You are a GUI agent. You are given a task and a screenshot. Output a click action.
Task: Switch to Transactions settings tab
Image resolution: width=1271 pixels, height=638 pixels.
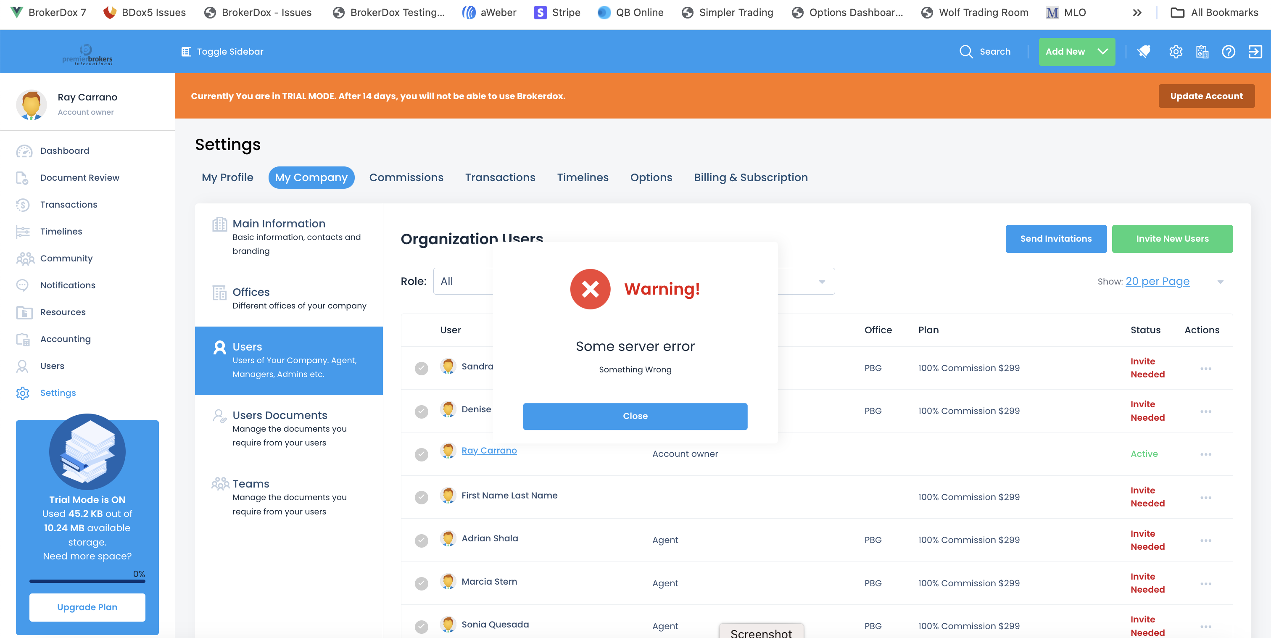coord(500,178)
